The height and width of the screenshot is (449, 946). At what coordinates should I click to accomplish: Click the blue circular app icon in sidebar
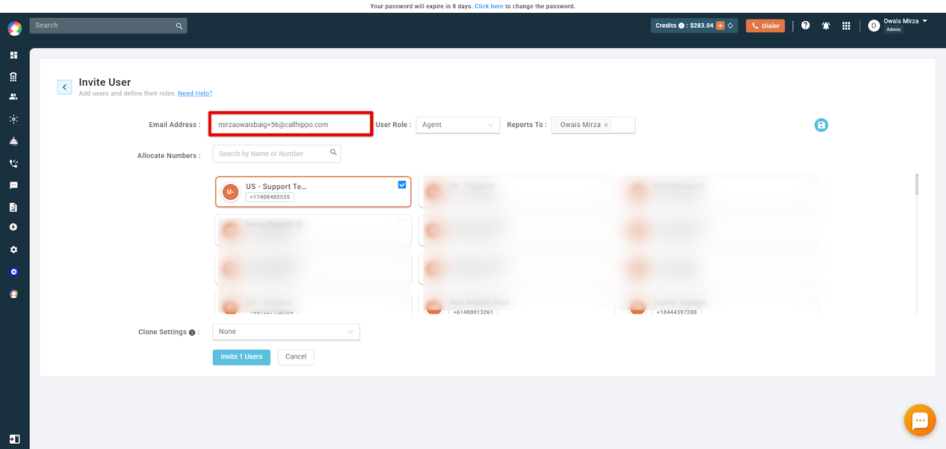click(14, 272)
